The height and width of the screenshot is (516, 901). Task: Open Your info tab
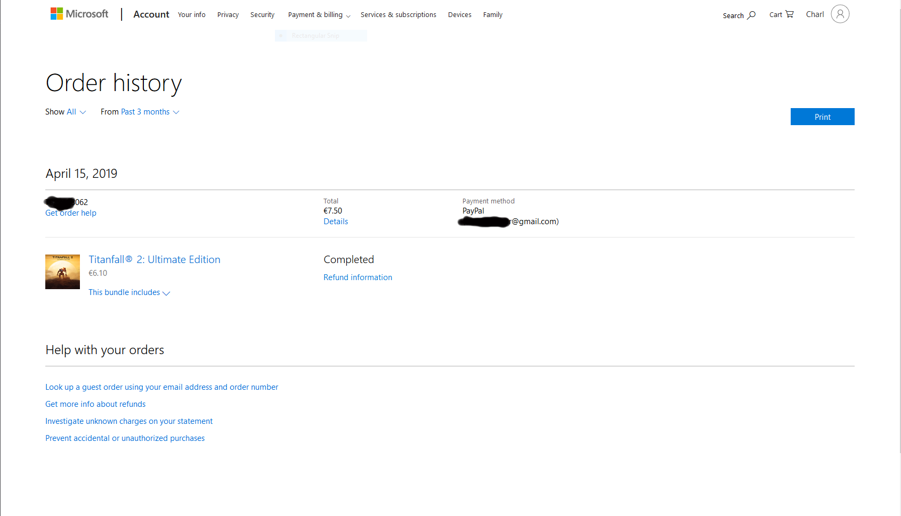point(192,15)
